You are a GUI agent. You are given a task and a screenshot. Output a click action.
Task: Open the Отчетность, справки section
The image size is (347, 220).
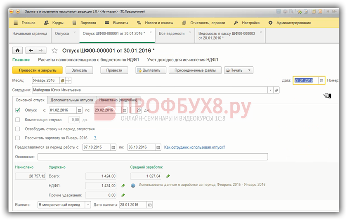tap(203, 23)
